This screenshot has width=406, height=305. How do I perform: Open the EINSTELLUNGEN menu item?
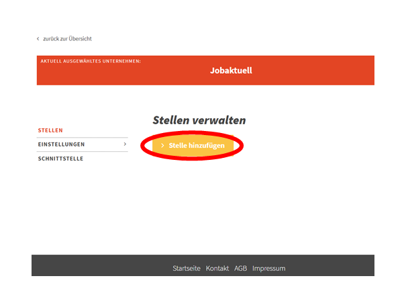[x=61, y=144]
